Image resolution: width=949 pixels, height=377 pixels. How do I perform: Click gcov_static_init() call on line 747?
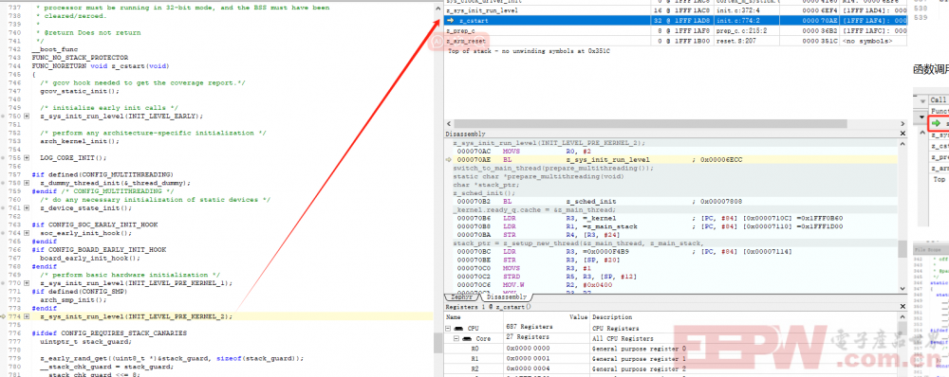pos(80,91)
